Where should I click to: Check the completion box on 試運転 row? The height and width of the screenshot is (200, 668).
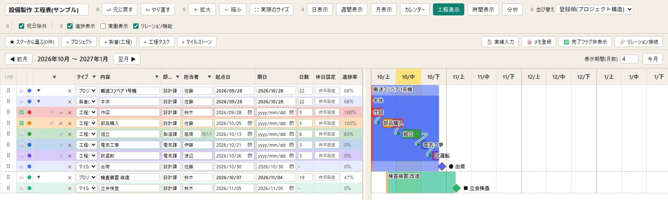(x=21, y=156)
